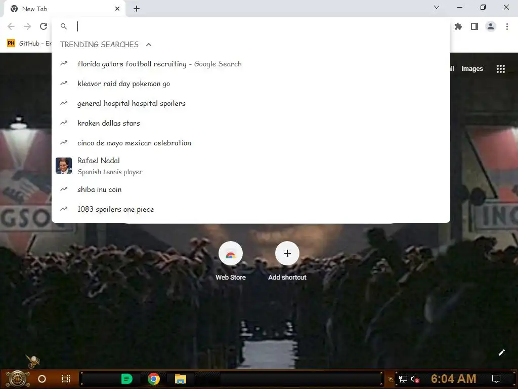Screen dimensions: 518x389
Task: Open the green notes app on taskbar
Action: tap(127, 379)
